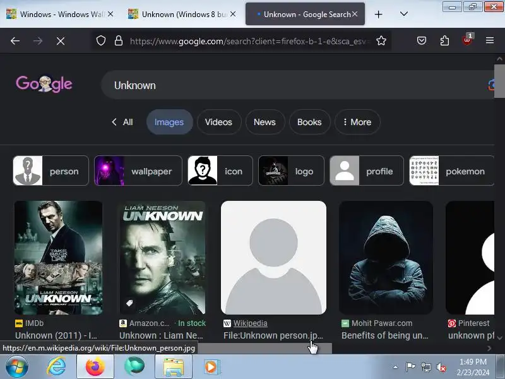
Task: Open Windows Explorer folder on taskbar
Action: click(174, 367)
